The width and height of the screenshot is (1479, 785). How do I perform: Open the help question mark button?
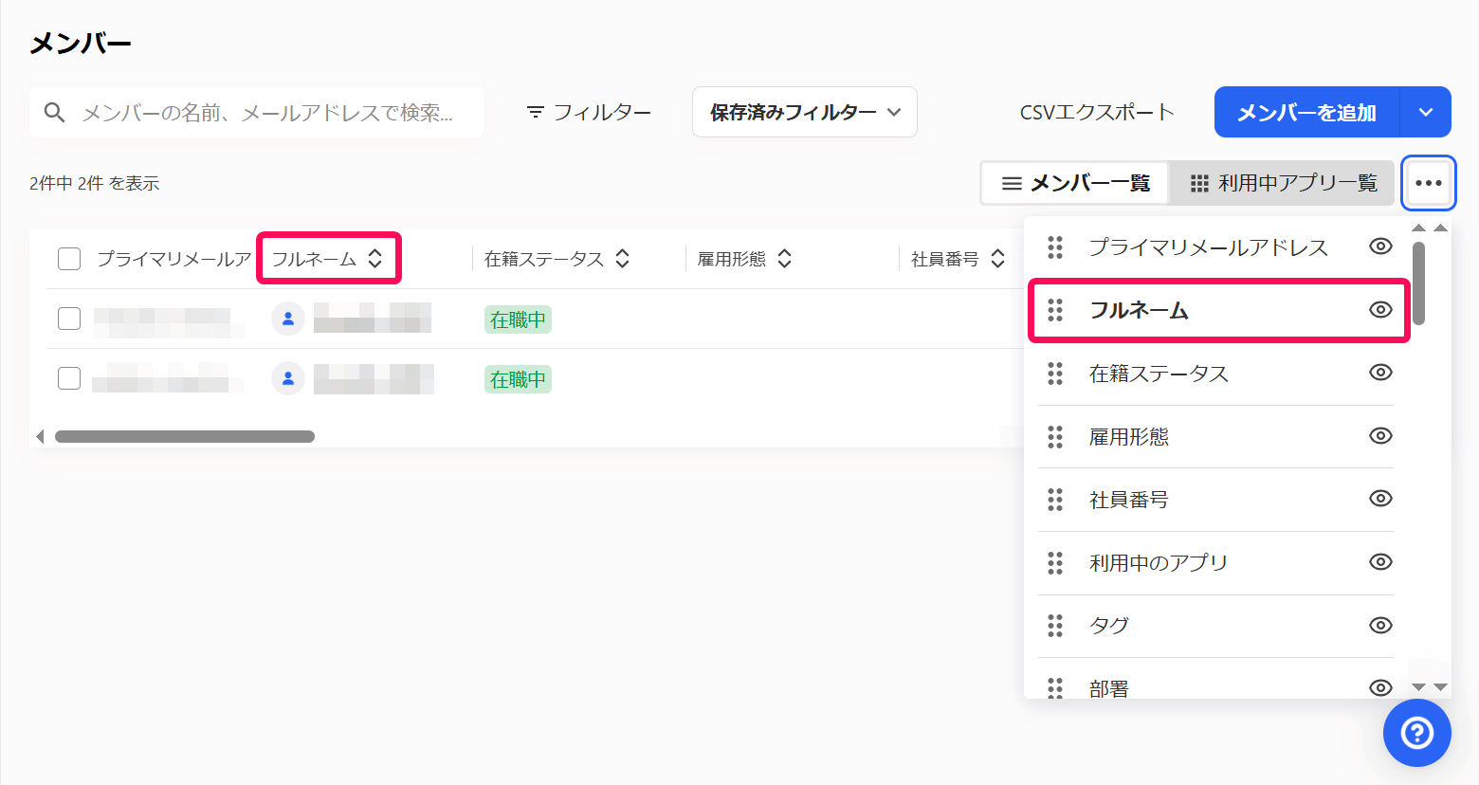tap(1417, 733)
